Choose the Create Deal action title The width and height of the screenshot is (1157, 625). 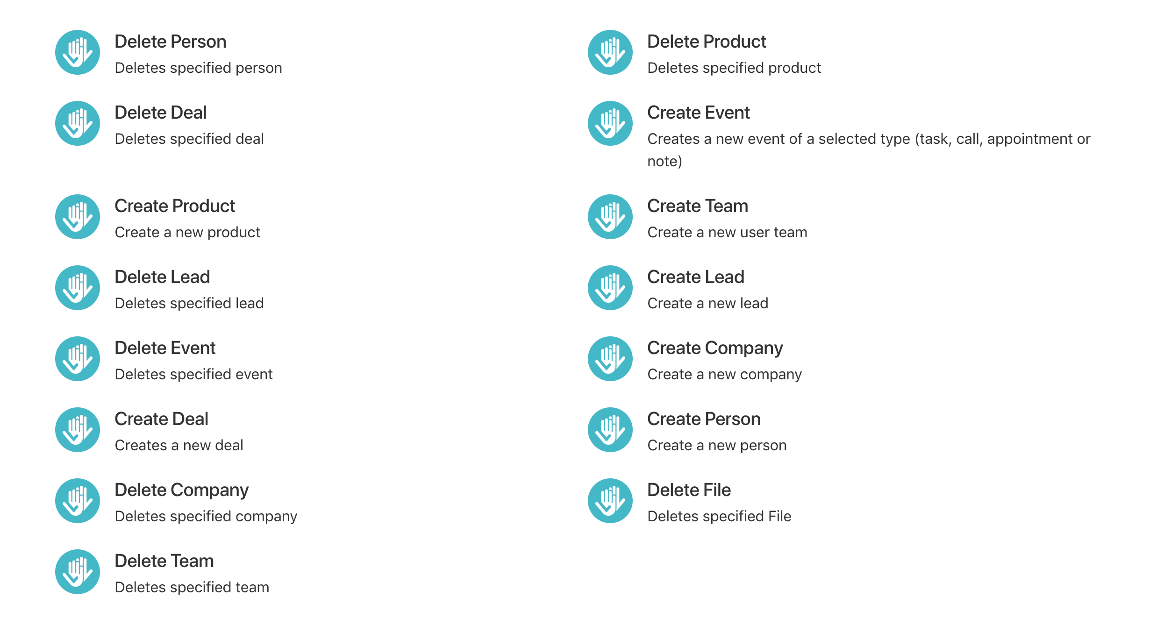click(x=161, y=419)
